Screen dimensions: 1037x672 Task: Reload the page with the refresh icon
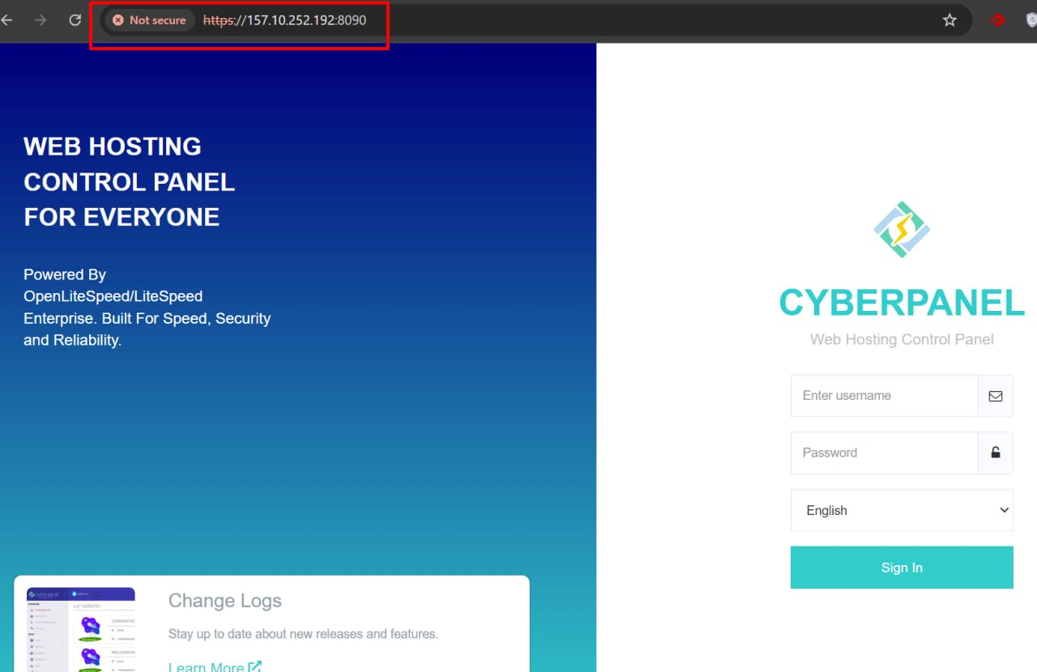click(73, 20)
